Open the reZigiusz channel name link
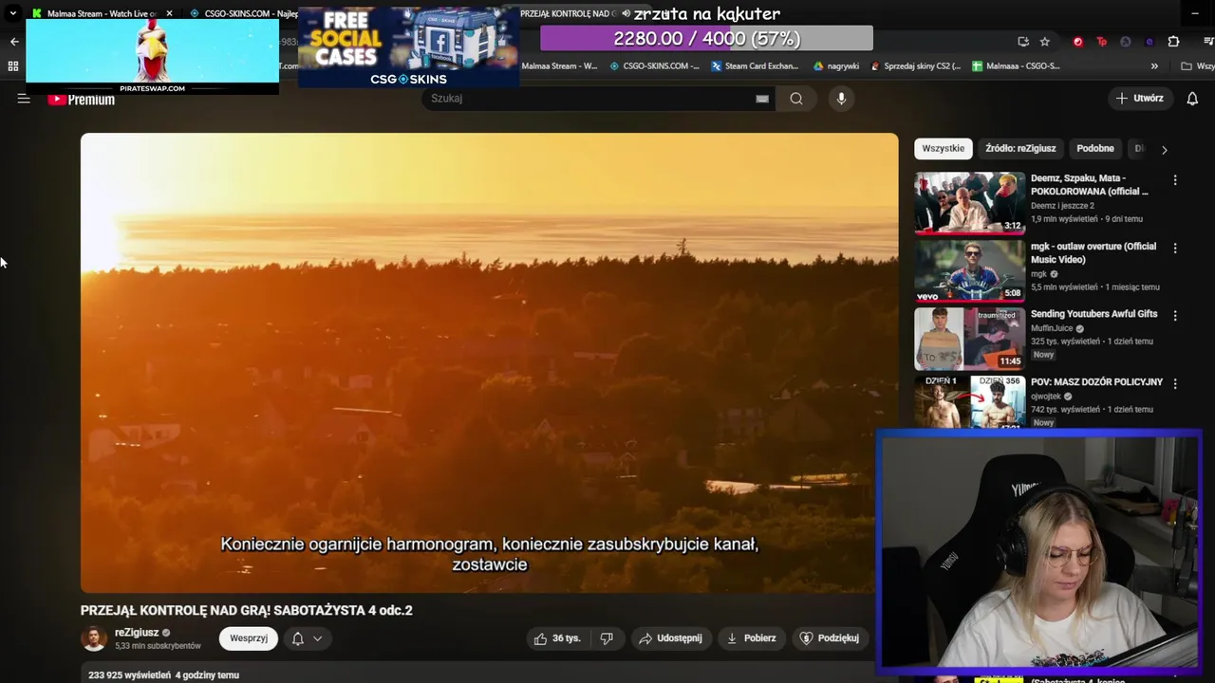 [137, 633]
